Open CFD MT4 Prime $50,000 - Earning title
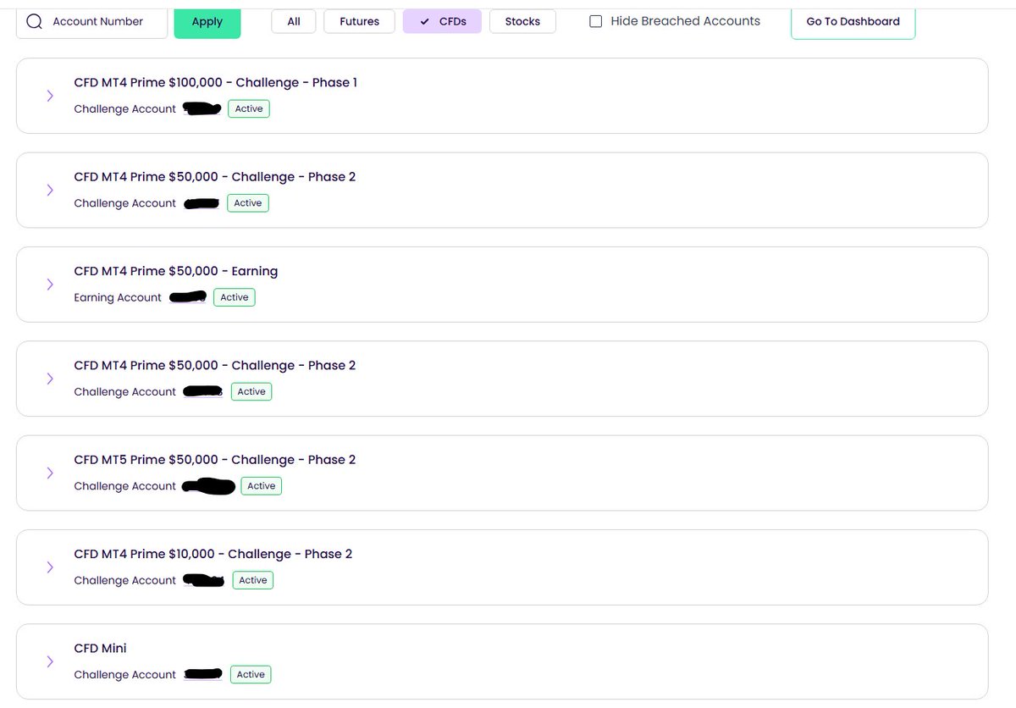 [176, 271]
